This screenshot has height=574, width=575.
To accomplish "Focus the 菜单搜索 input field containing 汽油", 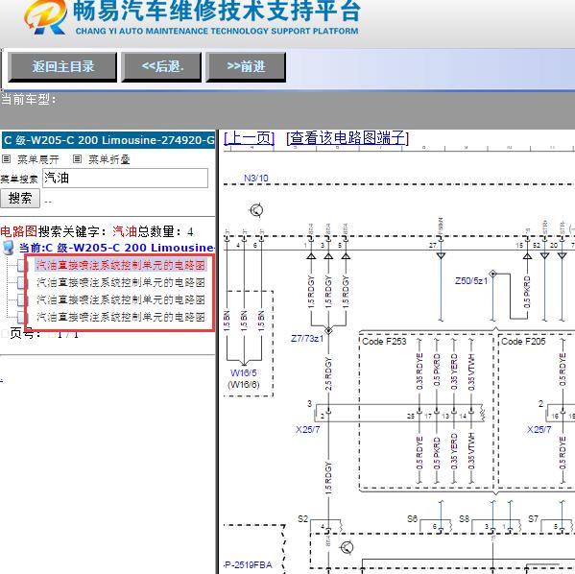I will tap(125, 179).
